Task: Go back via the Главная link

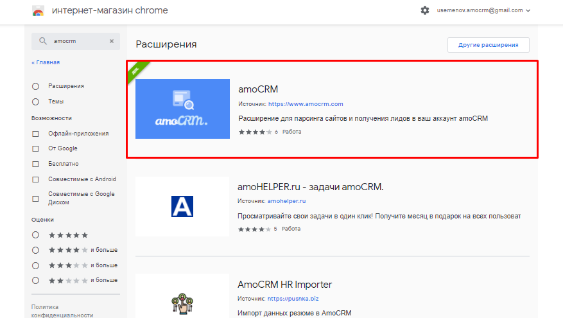Action: pyautogui.click(x=46, y=62)
